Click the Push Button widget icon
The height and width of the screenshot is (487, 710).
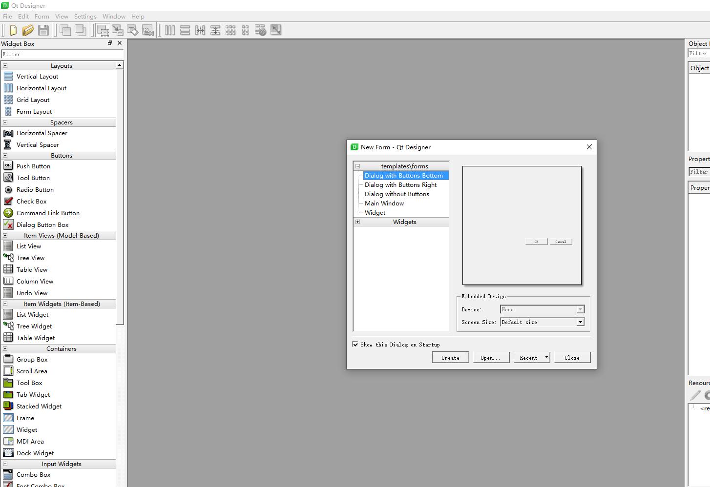click(x=8, y=166)
